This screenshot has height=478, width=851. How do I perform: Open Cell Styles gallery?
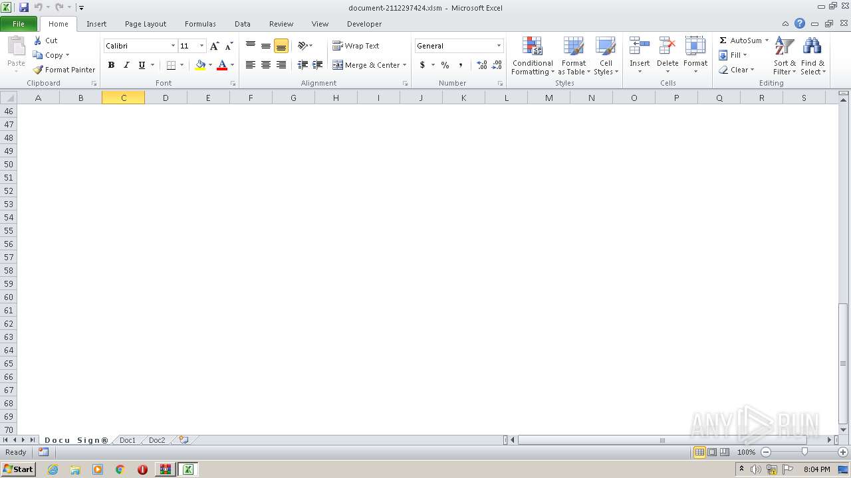(x=606, y=56)
